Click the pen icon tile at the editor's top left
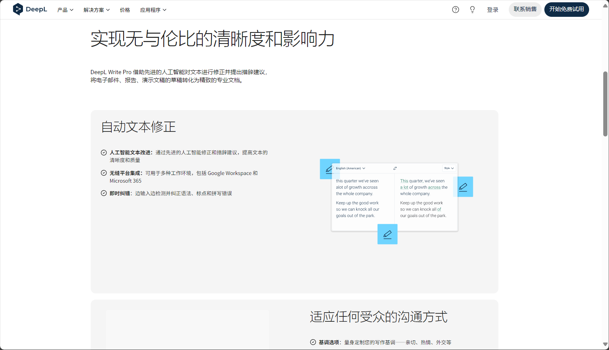Viewport: 609px width, 350px height. [329, 169]
